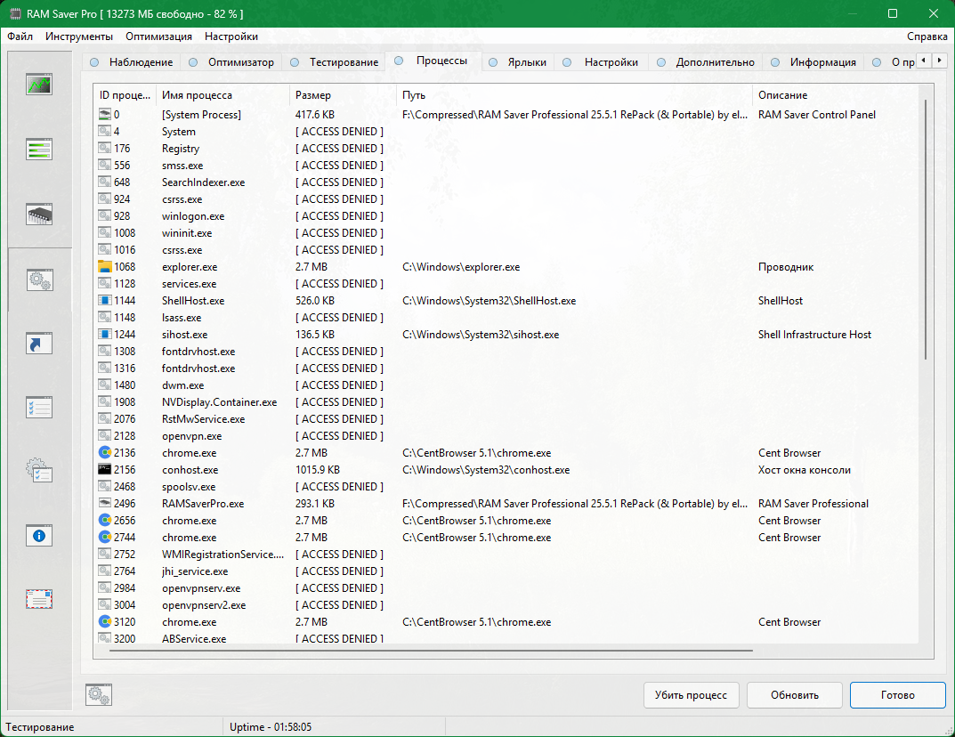This screenshot has width=955, height=737.
Task: Switch to the Ярлыки radio tab
Action: (518, 62)
